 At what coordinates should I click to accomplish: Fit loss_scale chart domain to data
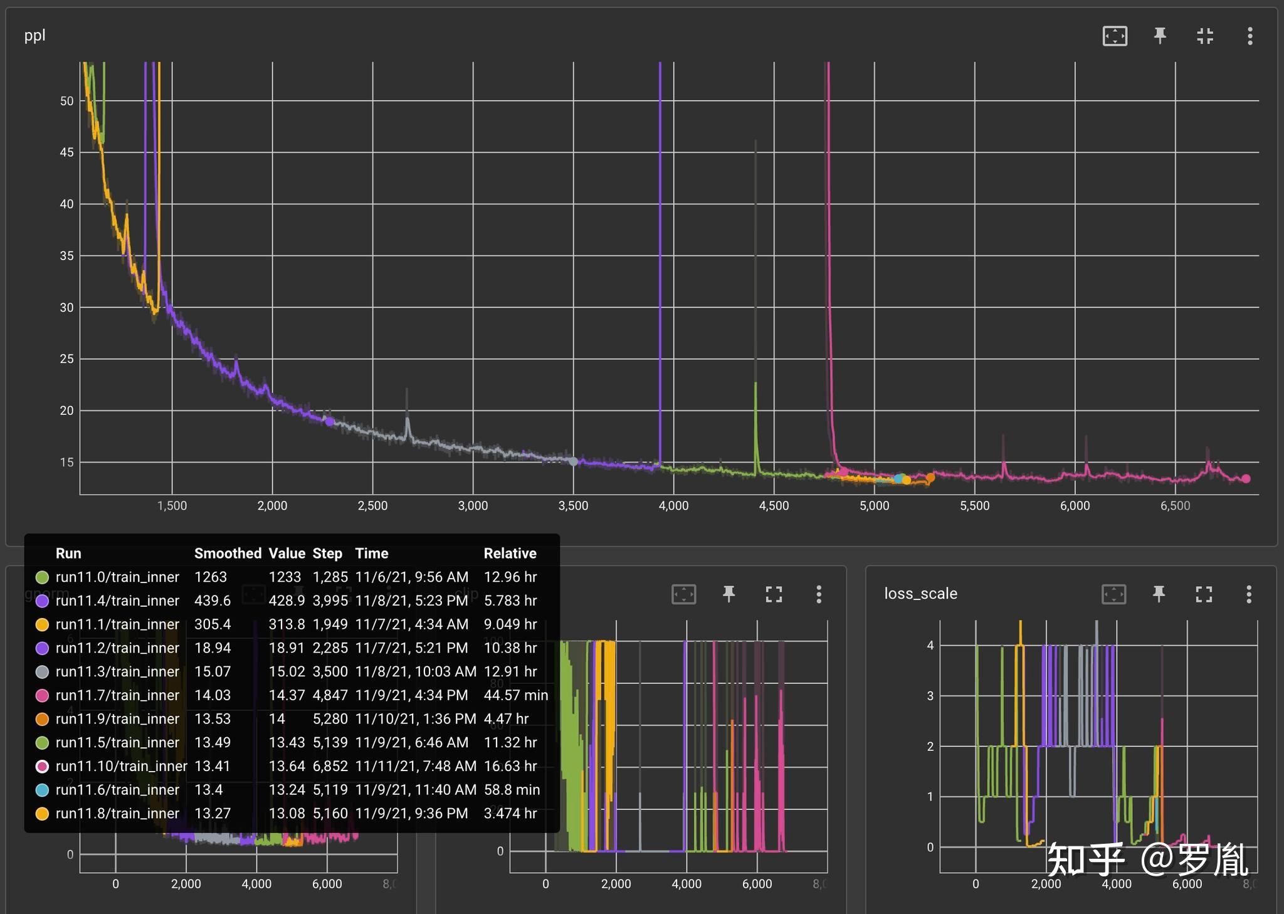(x=1113, y=594)
